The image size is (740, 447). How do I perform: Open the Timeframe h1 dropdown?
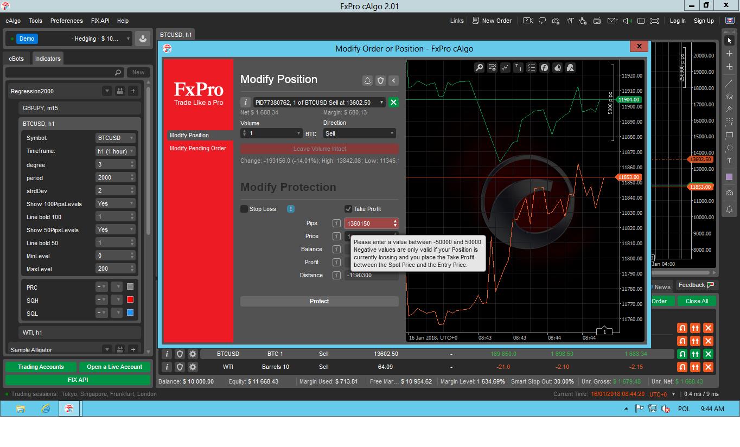point(115,151)
